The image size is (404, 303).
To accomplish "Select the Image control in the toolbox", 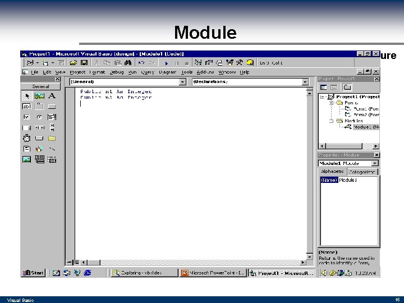I will tap(27, 159).
